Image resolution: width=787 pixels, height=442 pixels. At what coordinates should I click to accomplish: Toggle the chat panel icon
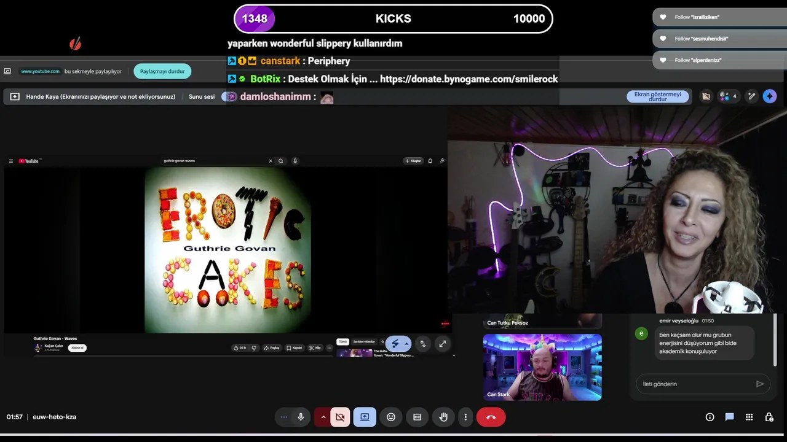(x=729, y=417)
